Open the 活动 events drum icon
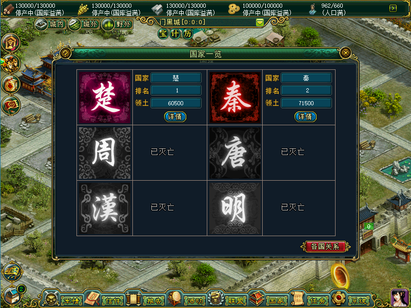Image resolution: width=411 pixels, height=308 pixels. coord(187,299)
